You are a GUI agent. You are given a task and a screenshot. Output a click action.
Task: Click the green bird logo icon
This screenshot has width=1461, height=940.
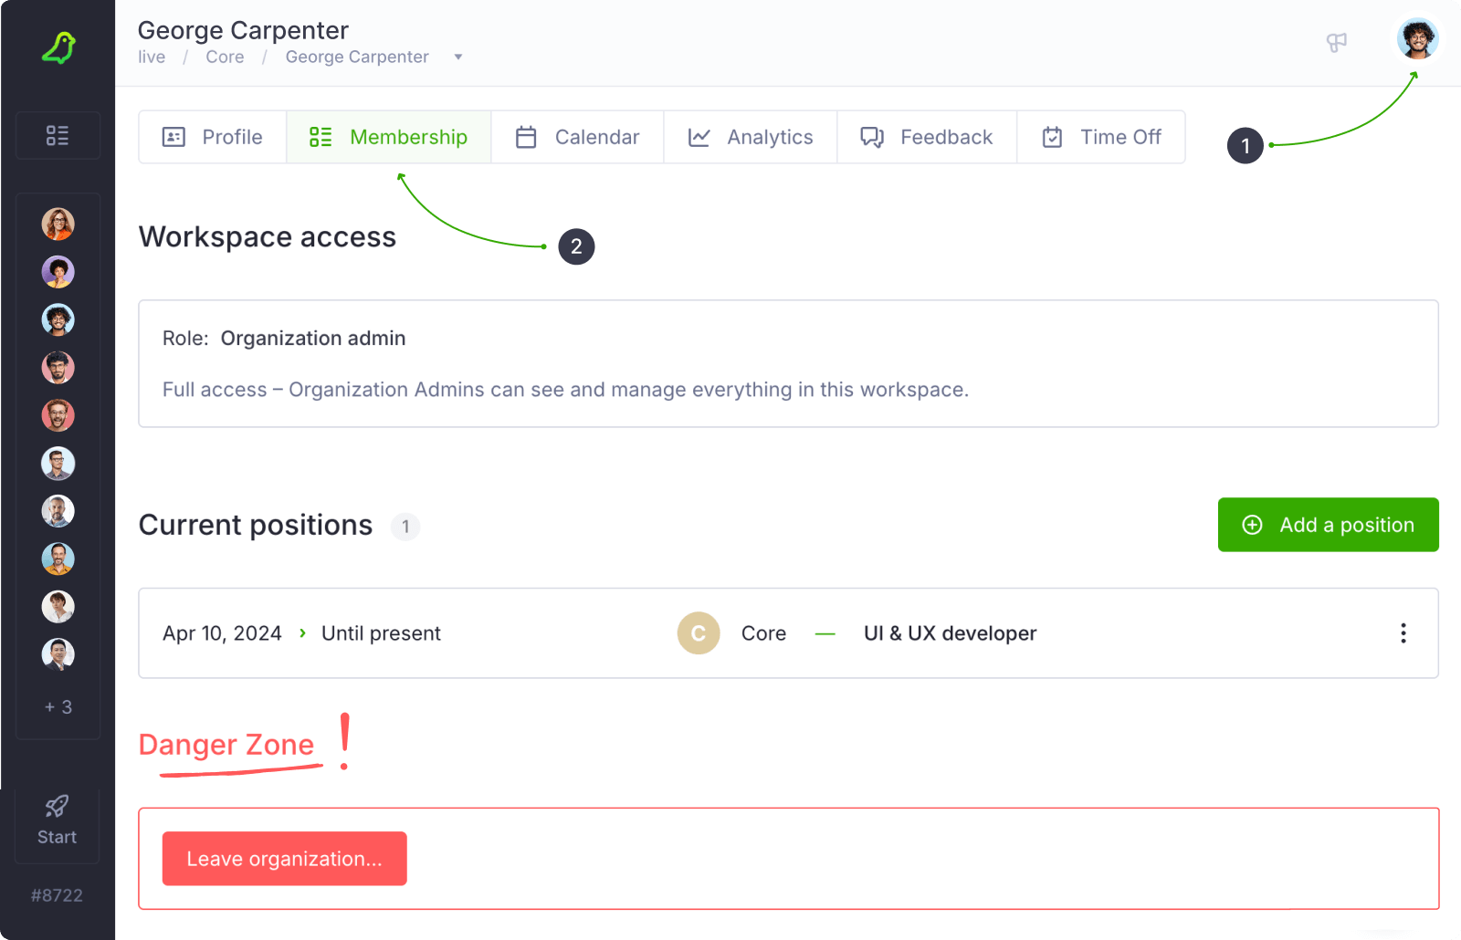click(x=58, y=47)
